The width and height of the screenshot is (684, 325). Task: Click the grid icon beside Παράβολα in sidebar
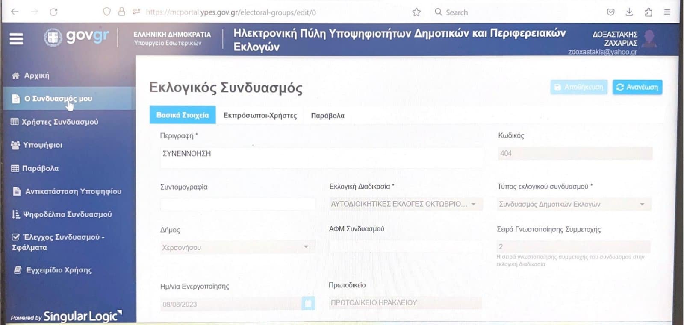coord(15,168)
